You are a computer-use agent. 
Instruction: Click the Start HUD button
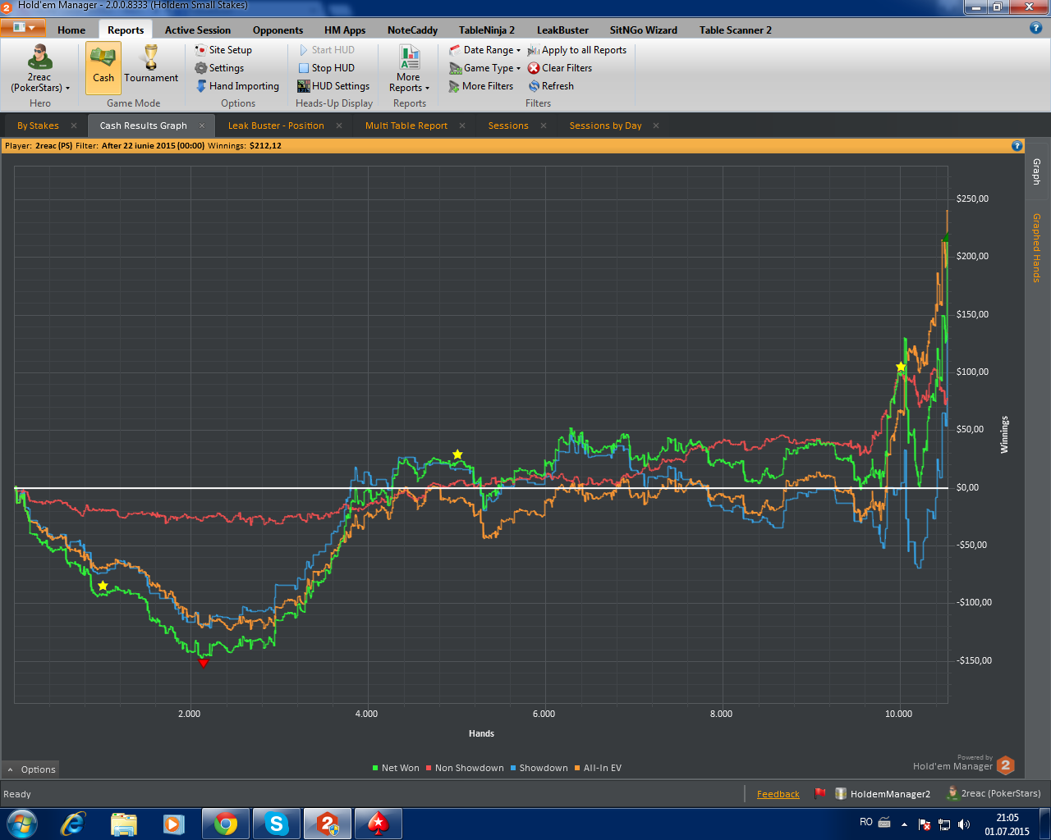coord(326,50)
